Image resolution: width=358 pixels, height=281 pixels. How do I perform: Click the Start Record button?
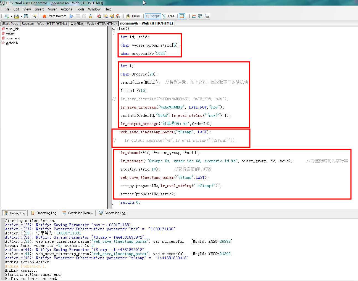coord(54,16)
